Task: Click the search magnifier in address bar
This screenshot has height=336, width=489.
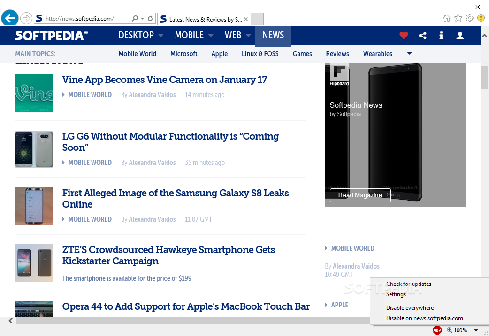Action: pyautogui.click(x=135, y=18)
